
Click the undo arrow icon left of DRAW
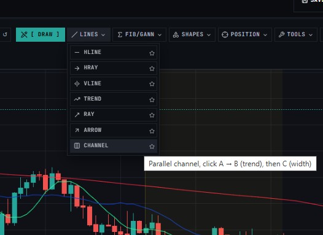point(5,34)
